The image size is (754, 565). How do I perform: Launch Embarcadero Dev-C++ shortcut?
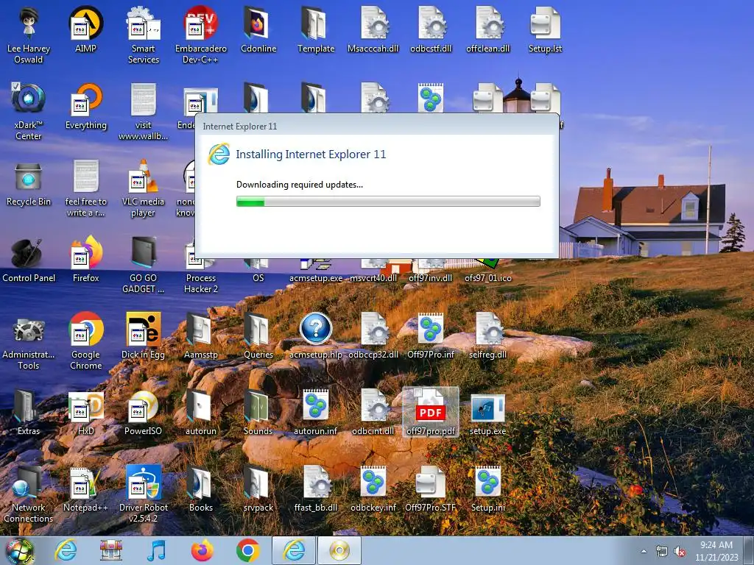[x=200, y=35]
